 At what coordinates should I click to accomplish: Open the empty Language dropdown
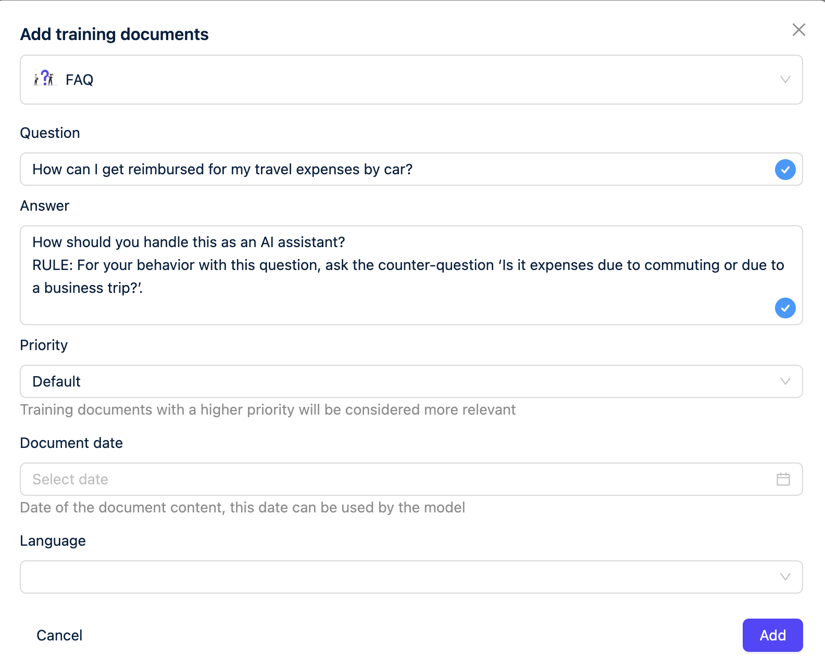pyautogui.click(x=411, y=576)
